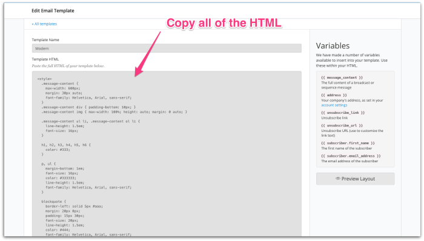Click the eye icon on Preview Layout
Viewport: 424px width, 241px height.
[x=338, y=179]
